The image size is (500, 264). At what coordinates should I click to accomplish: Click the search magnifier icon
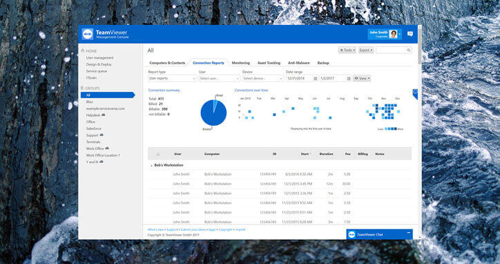[408, 50]
